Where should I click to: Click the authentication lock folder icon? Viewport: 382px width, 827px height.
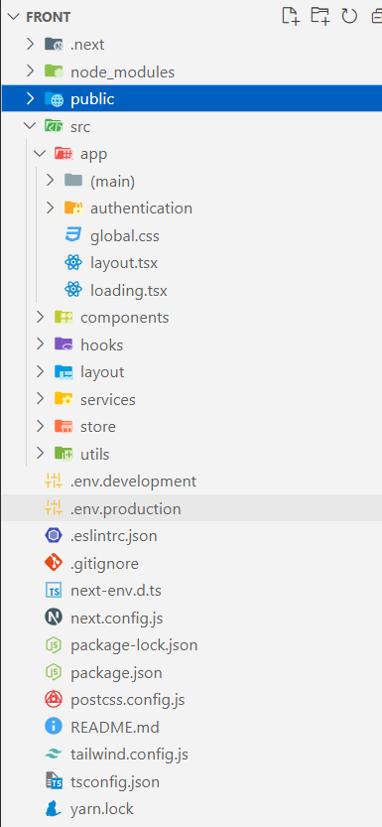(x=73, y=207)
